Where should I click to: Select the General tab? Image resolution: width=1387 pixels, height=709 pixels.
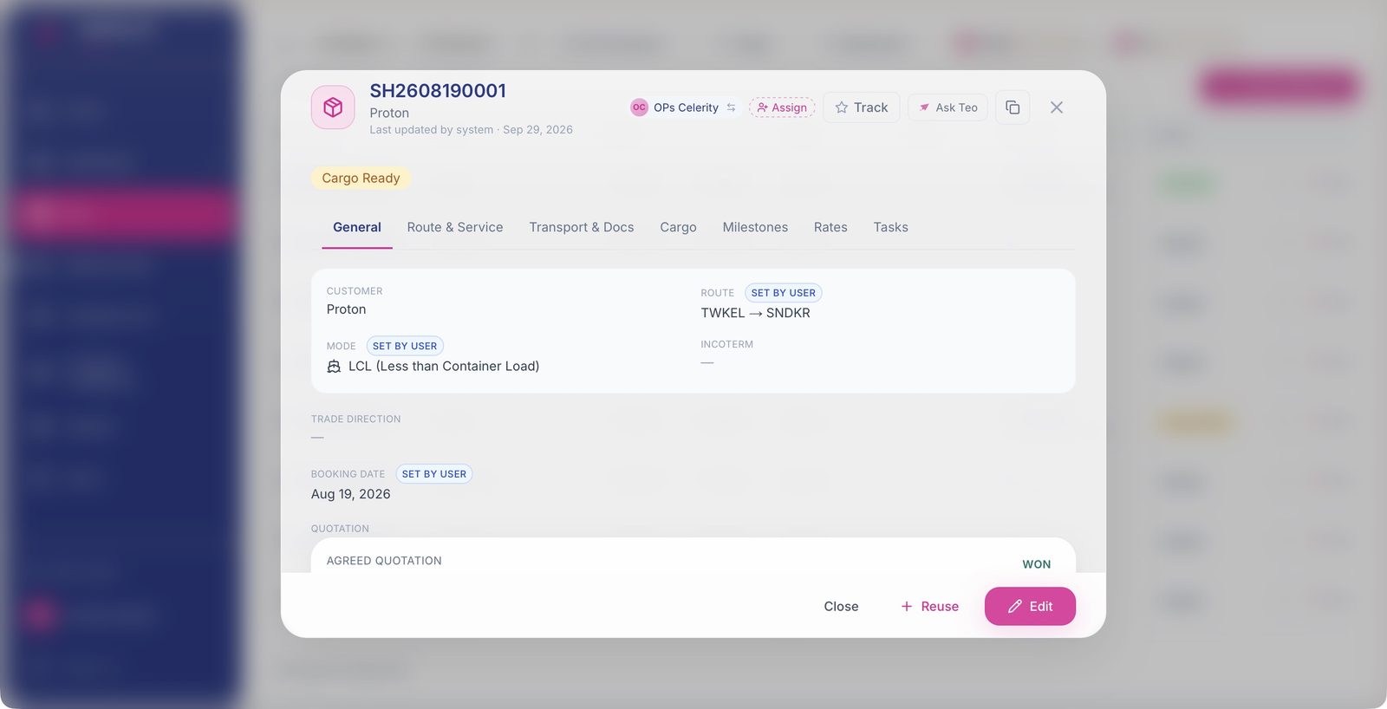pyautogui.click(x=357, y=227)
